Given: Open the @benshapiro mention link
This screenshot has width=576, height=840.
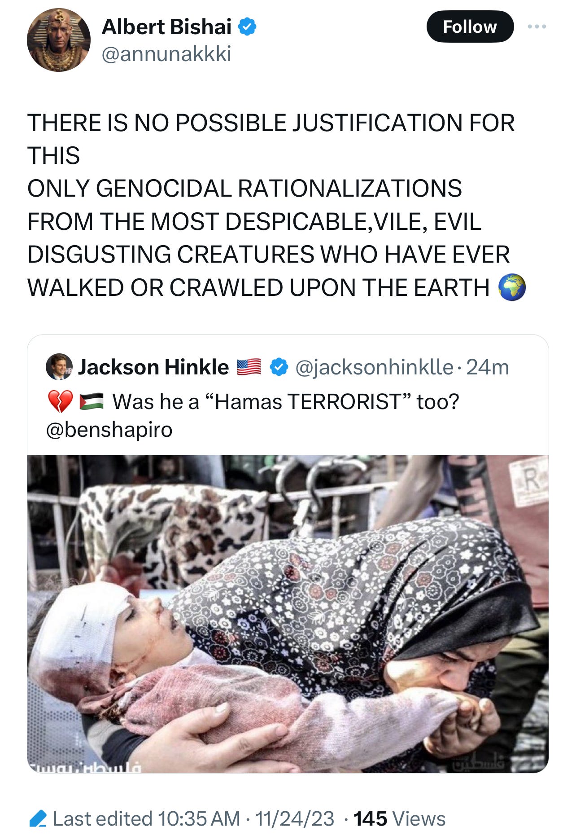Looking at the screenshot, I should click(109, 430).
